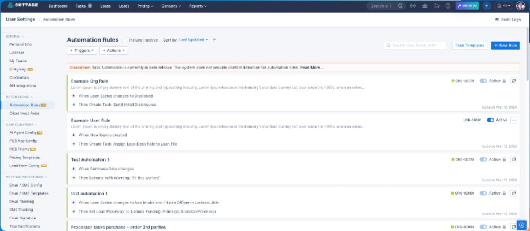
Task: Collapse the Configurations sidebar section
Action: click(x=21, y=124)
